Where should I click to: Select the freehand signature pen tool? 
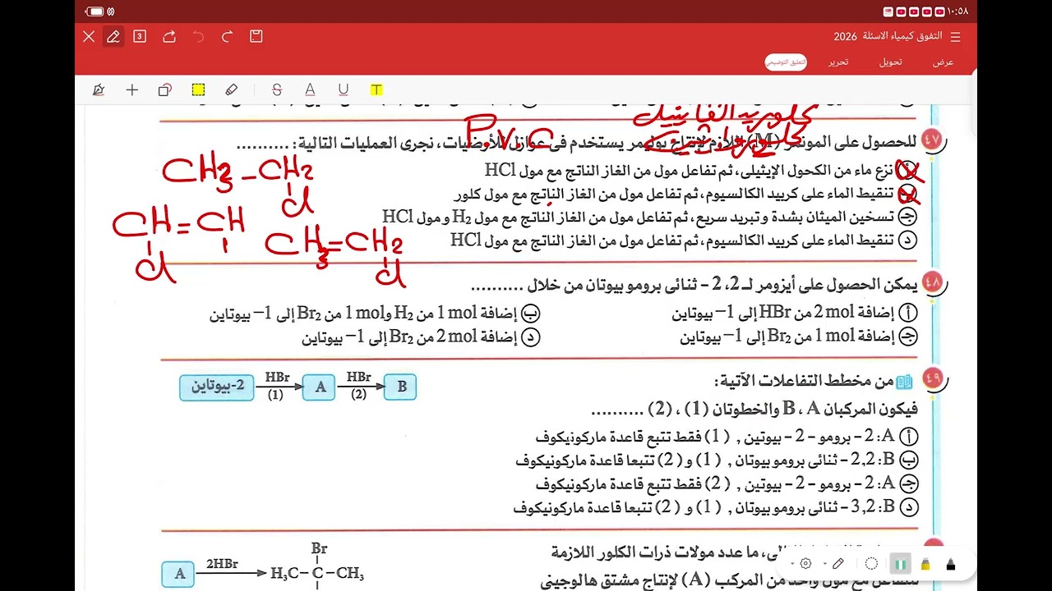coord(99,90)
